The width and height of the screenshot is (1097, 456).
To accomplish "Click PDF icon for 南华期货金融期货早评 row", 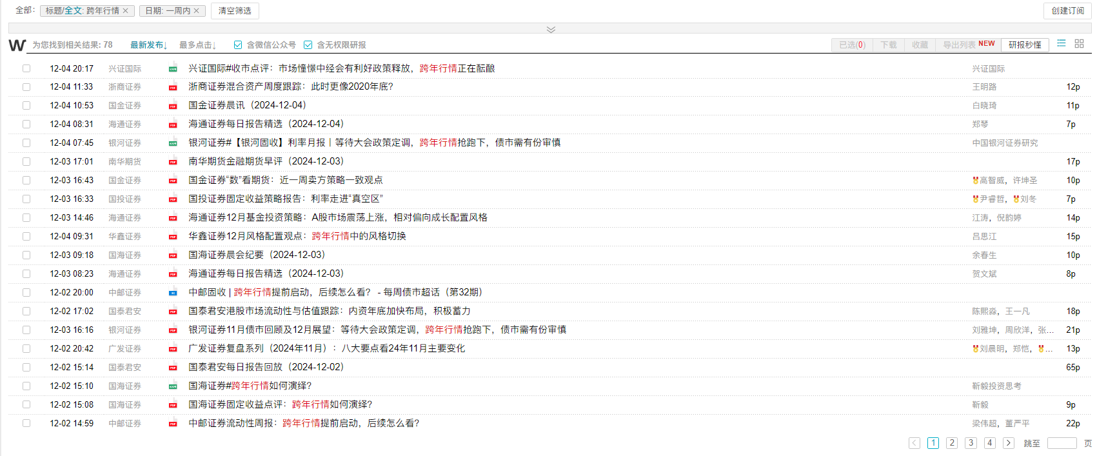I will [173, 162].
